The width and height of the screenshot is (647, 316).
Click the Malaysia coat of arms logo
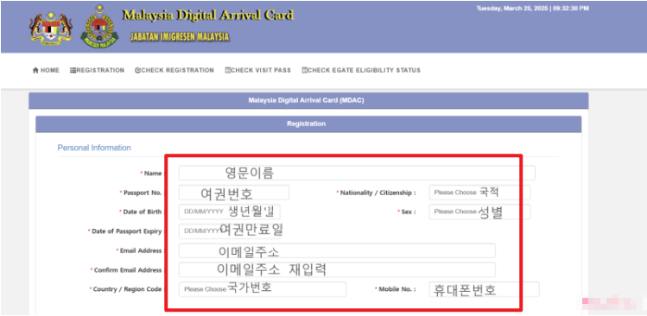pos(51,28)
